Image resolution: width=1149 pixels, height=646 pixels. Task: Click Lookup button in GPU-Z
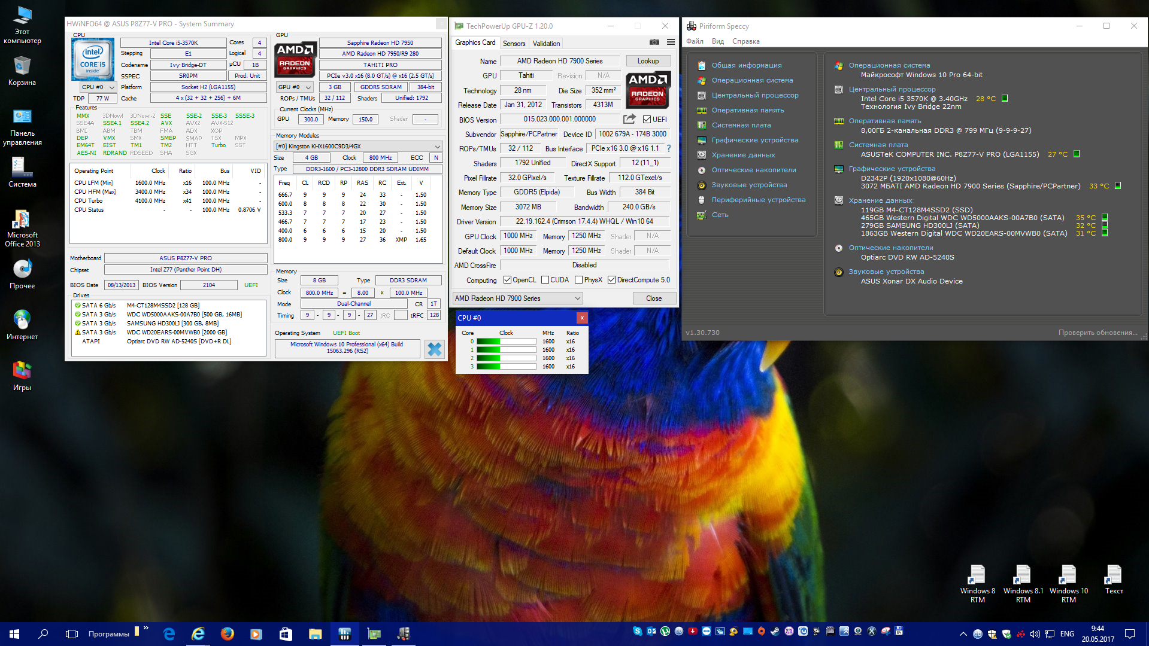tap(648, 61)
